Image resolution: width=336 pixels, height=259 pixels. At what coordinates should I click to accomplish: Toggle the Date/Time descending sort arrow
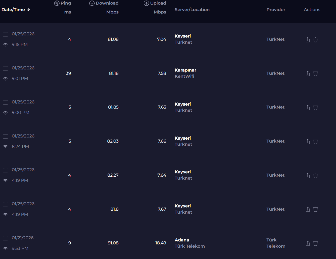(28, 9)
